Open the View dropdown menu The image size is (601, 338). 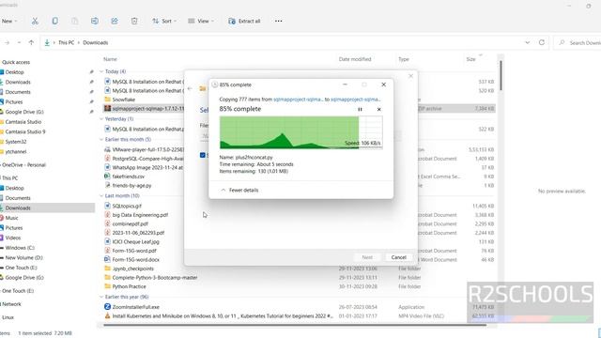[201, 21]
